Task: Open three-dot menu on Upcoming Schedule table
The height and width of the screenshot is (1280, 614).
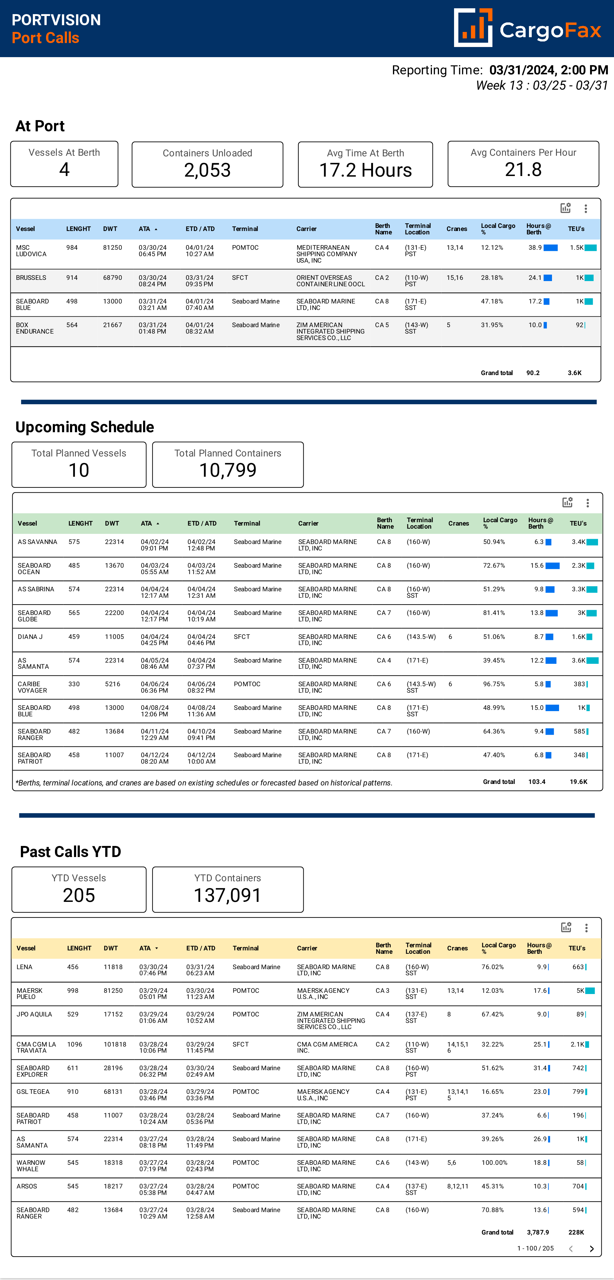Action: point(588,503)
